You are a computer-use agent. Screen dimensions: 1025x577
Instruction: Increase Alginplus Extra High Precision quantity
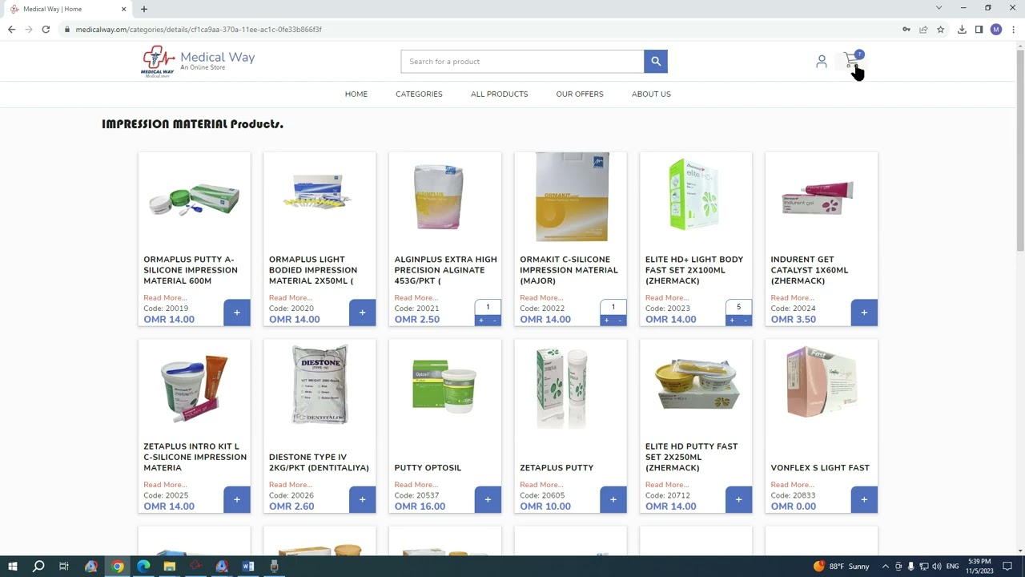tap(481, 321)
